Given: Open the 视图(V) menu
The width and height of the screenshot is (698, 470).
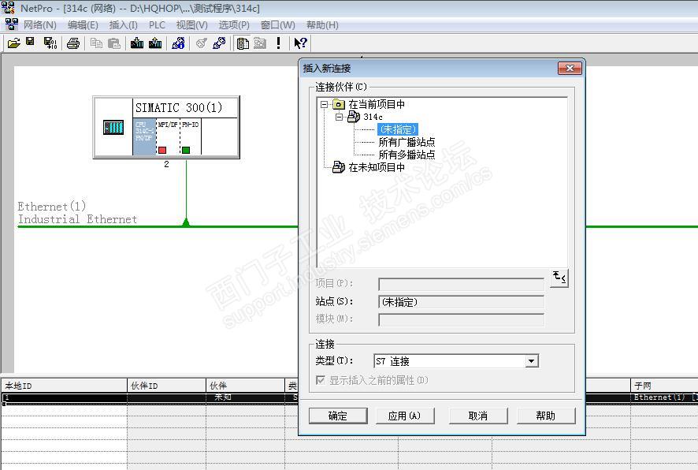Looking at the screenshot, I should pos(192,25).
